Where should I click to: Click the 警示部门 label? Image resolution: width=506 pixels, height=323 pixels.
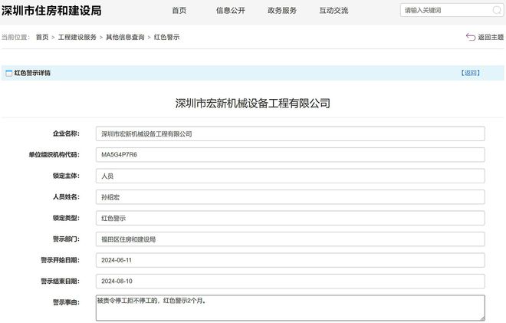pos(66,239)
